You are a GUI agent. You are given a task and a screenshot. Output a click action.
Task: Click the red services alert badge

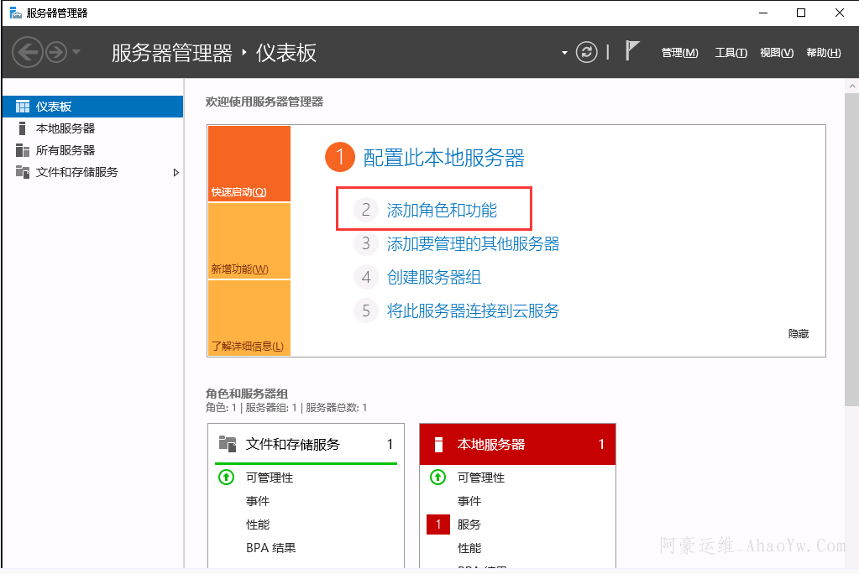[438, 524]
